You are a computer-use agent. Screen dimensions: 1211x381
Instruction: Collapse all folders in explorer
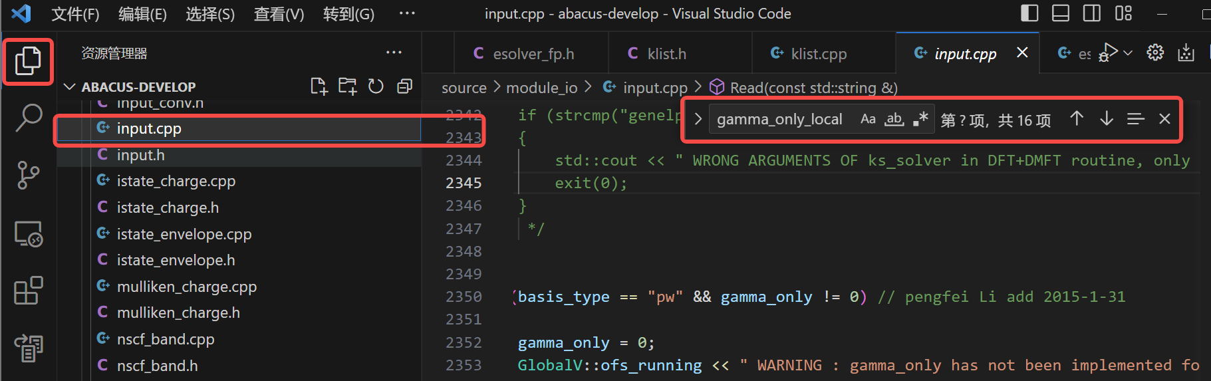pyautogui.click(x=404, y=86)
